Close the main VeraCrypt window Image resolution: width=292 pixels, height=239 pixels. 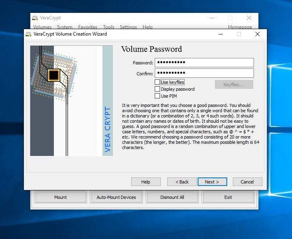click(x=249, y=18)
